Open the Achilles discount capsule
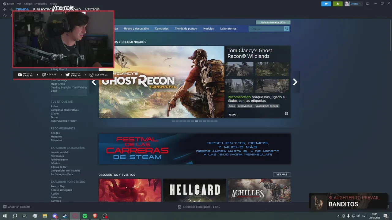392x220 pixels. pos(259,190)
